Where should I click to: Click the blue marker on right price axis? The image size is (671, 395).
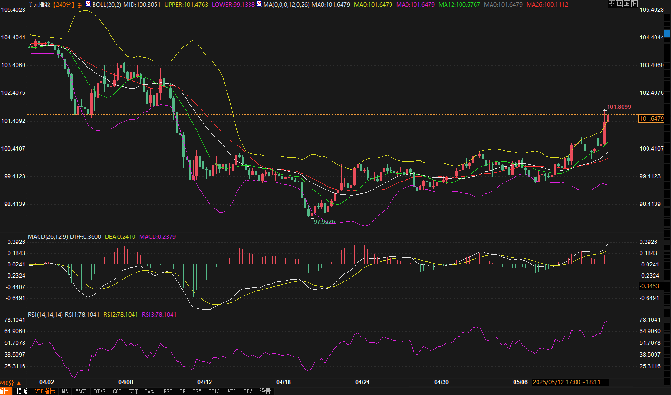tap(667, 33)
